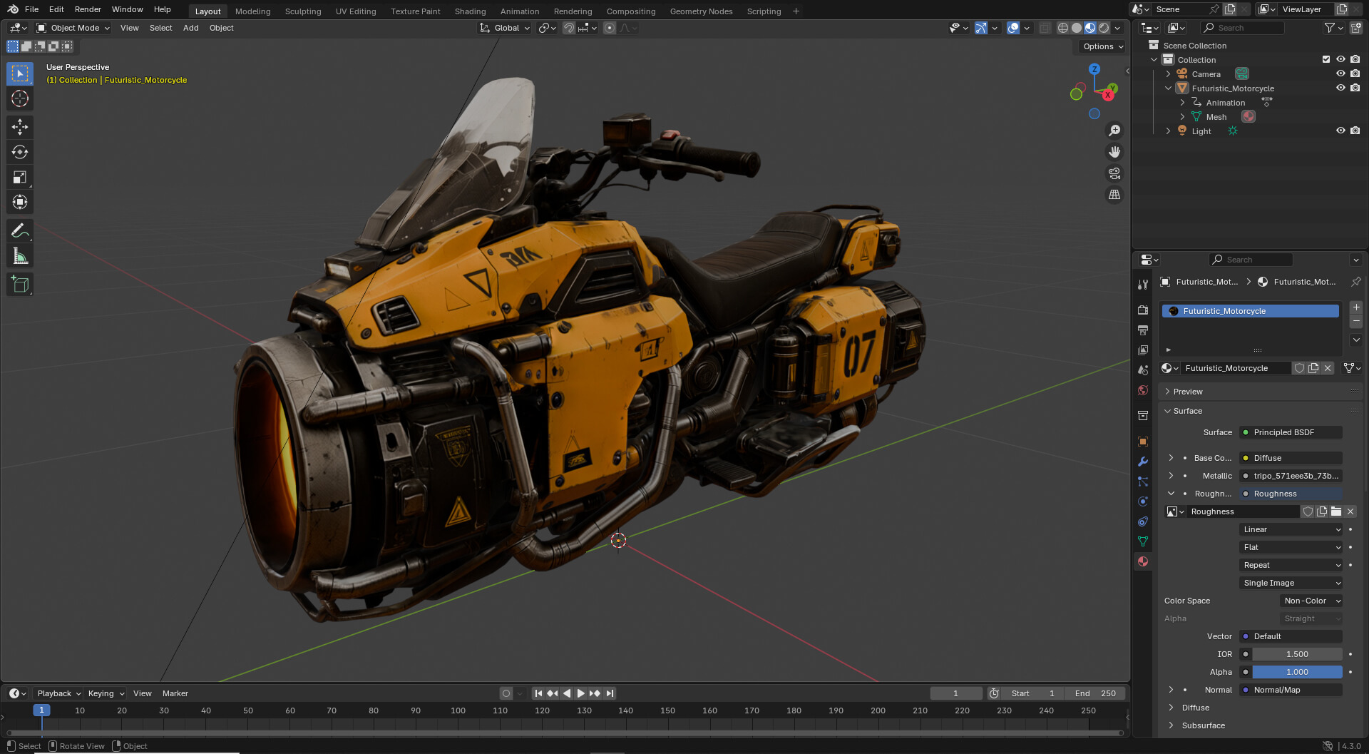
Task: Hide Light in viewport via eye icon
Action: pyautogui.click(x=1340, y=131)
